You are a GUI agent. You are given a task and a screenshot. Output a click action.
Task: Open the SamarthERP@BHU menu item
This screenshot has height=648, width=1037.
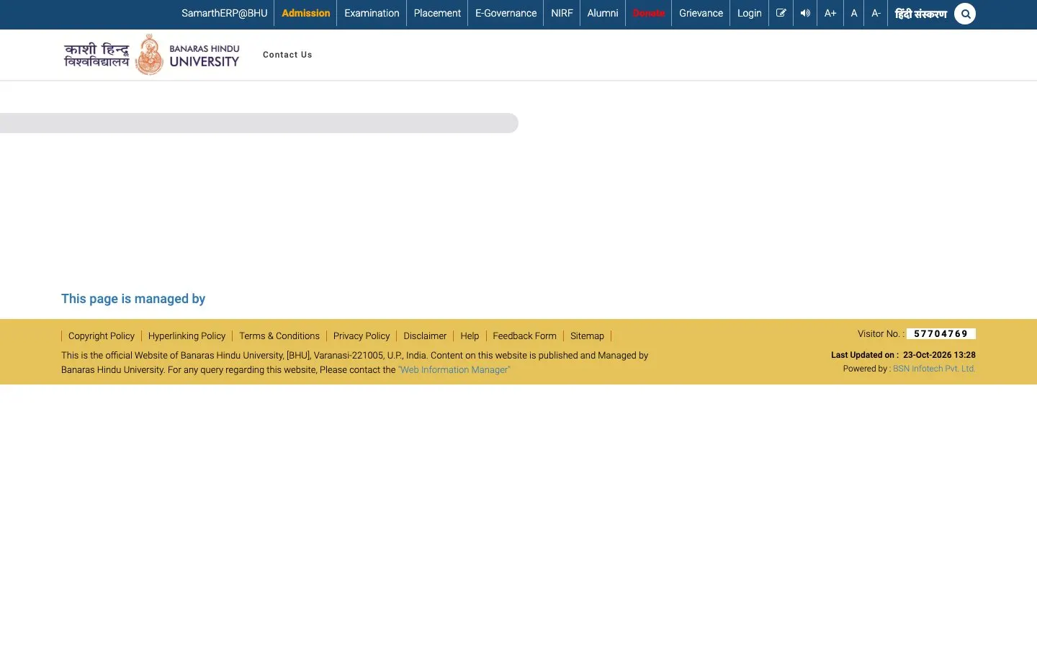(x=225, y=13)
